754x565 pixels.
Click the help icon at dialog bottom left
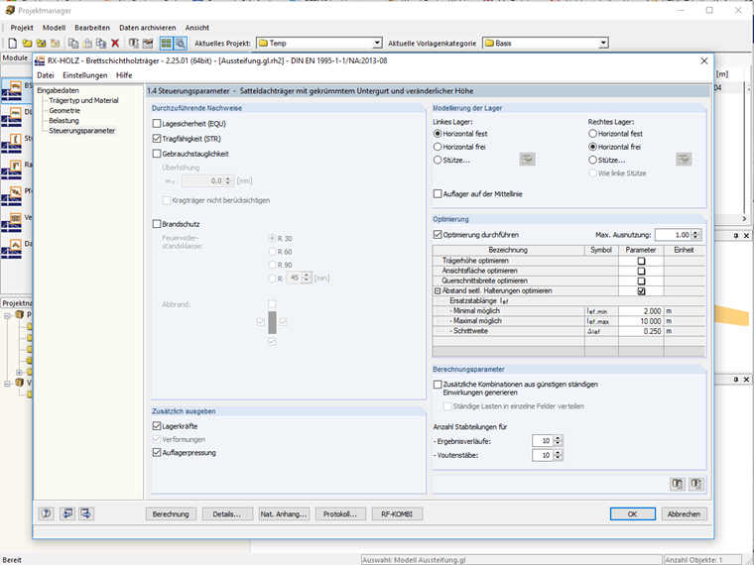click(x=47, y=513)
